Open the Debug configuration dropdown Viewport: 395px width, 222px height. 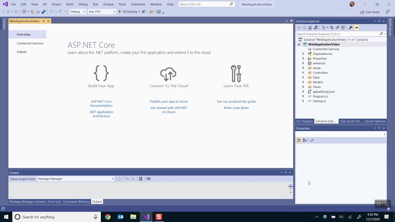pyautogui.click(x=84, y=12)
